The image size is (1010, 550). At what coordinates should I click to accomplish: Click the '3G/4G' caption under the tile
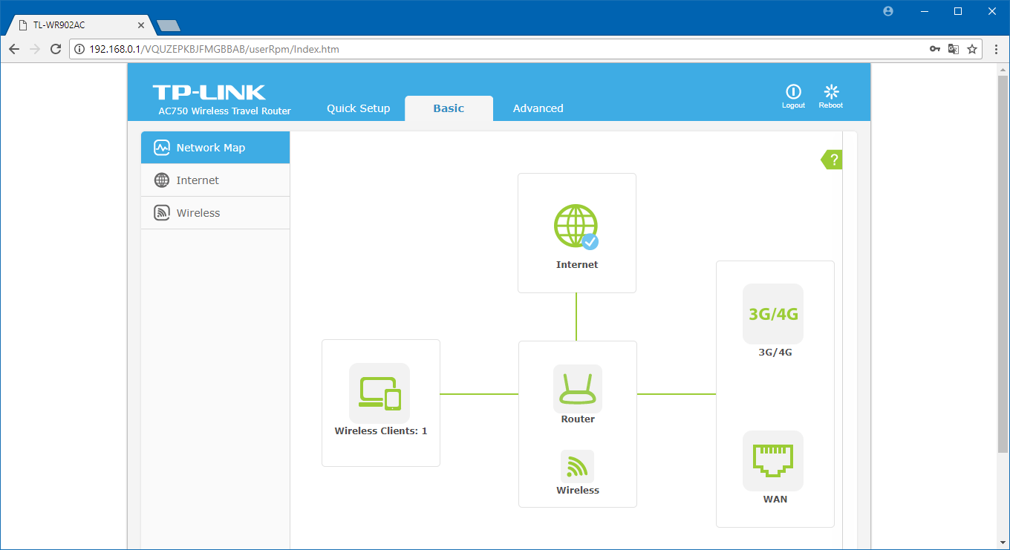click(775, 353)
